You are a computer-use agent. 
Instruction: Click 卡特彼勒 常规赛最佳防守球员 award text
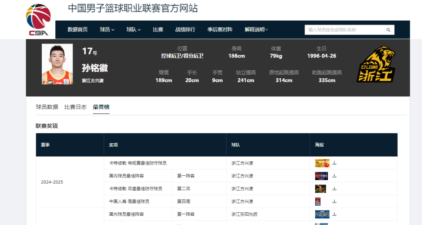(x=138, y=163)
